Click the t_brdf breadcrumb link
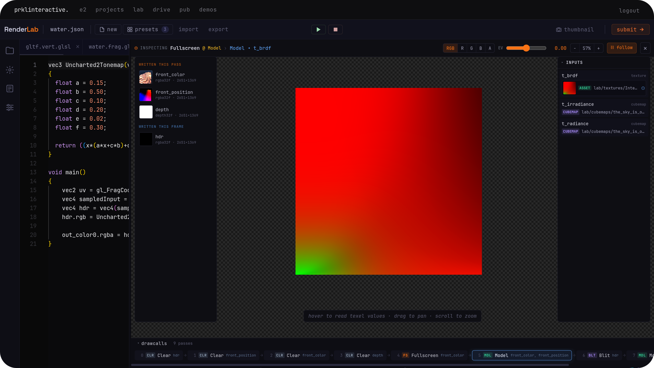 [x=262, y=48]
